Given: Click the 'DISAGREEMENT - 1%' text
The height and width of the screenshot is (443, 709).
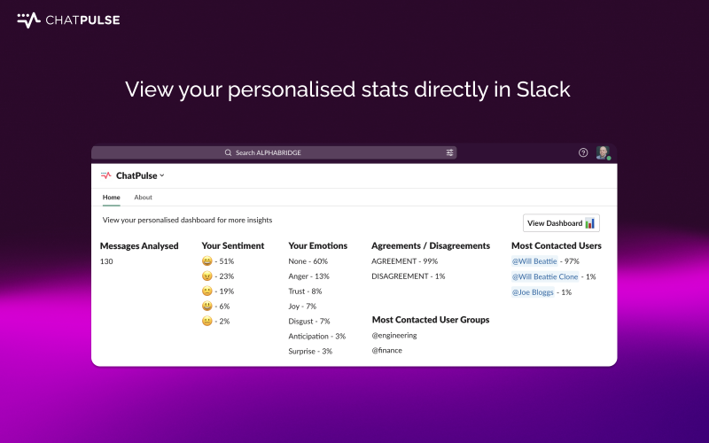Looking at the screenshot, I should pyautogui.click(x=409, y=276).
